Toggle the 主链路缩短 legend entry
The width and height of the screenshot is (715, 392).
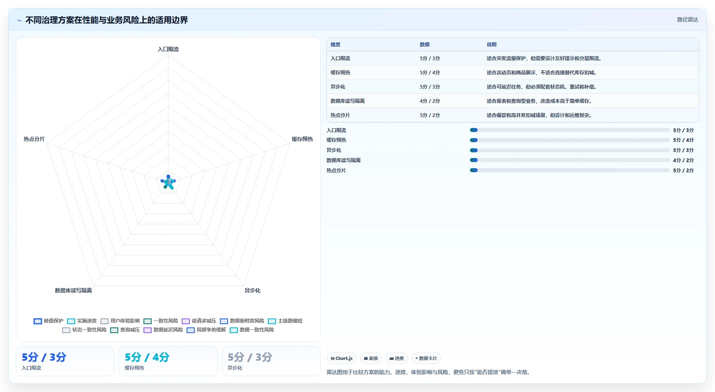pos(285,321)
